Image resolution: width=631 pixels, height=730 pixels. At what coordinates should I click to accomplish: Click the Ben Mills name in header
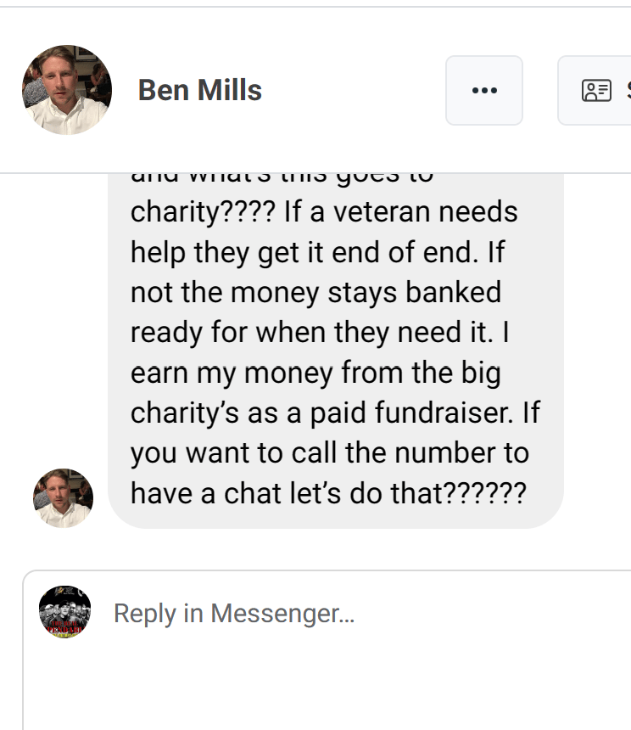point(200,90)
